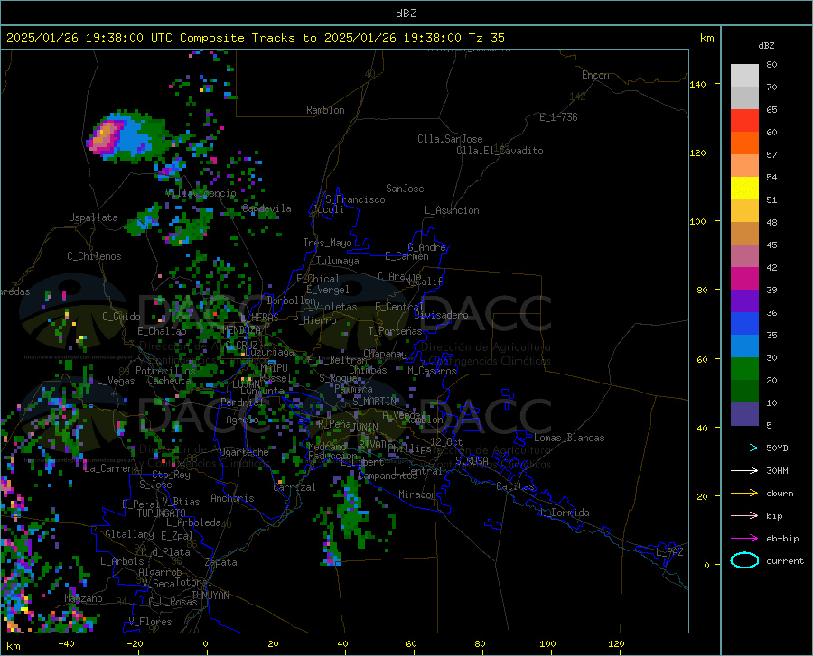Select the red swatch between 65 and 60 dBZ
Viewport: 813px width, 656px height.
(x=744, y=121)
